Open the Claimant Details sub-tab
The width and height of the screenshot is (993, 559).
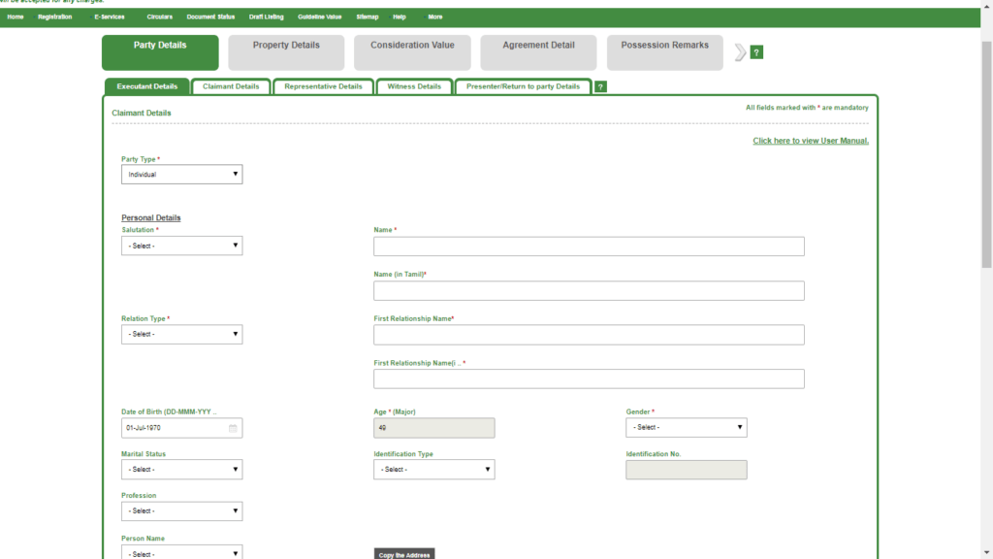coord(231,86)
